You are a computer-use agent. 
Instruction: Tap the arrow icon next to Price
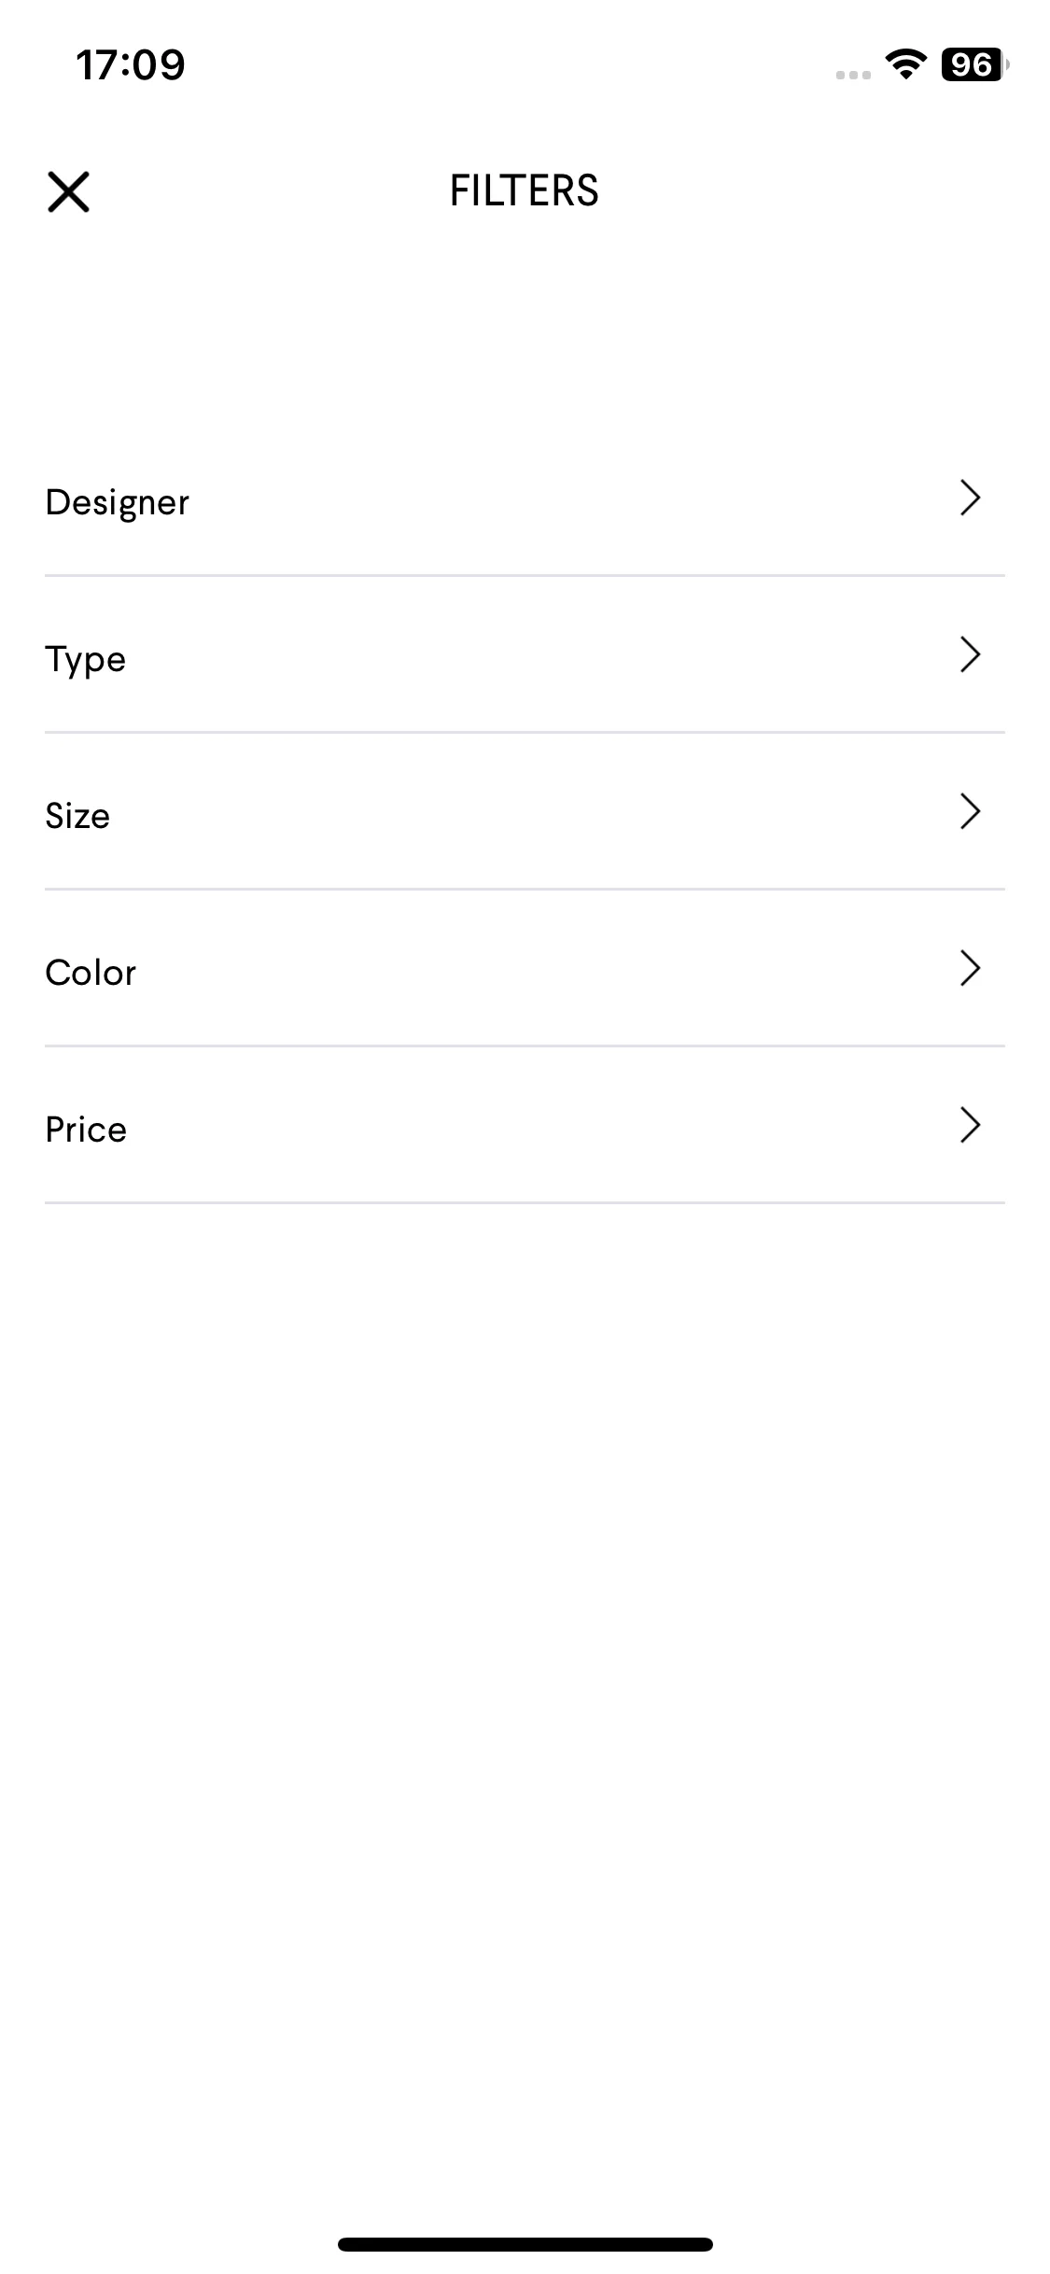tap(971, 1126)
